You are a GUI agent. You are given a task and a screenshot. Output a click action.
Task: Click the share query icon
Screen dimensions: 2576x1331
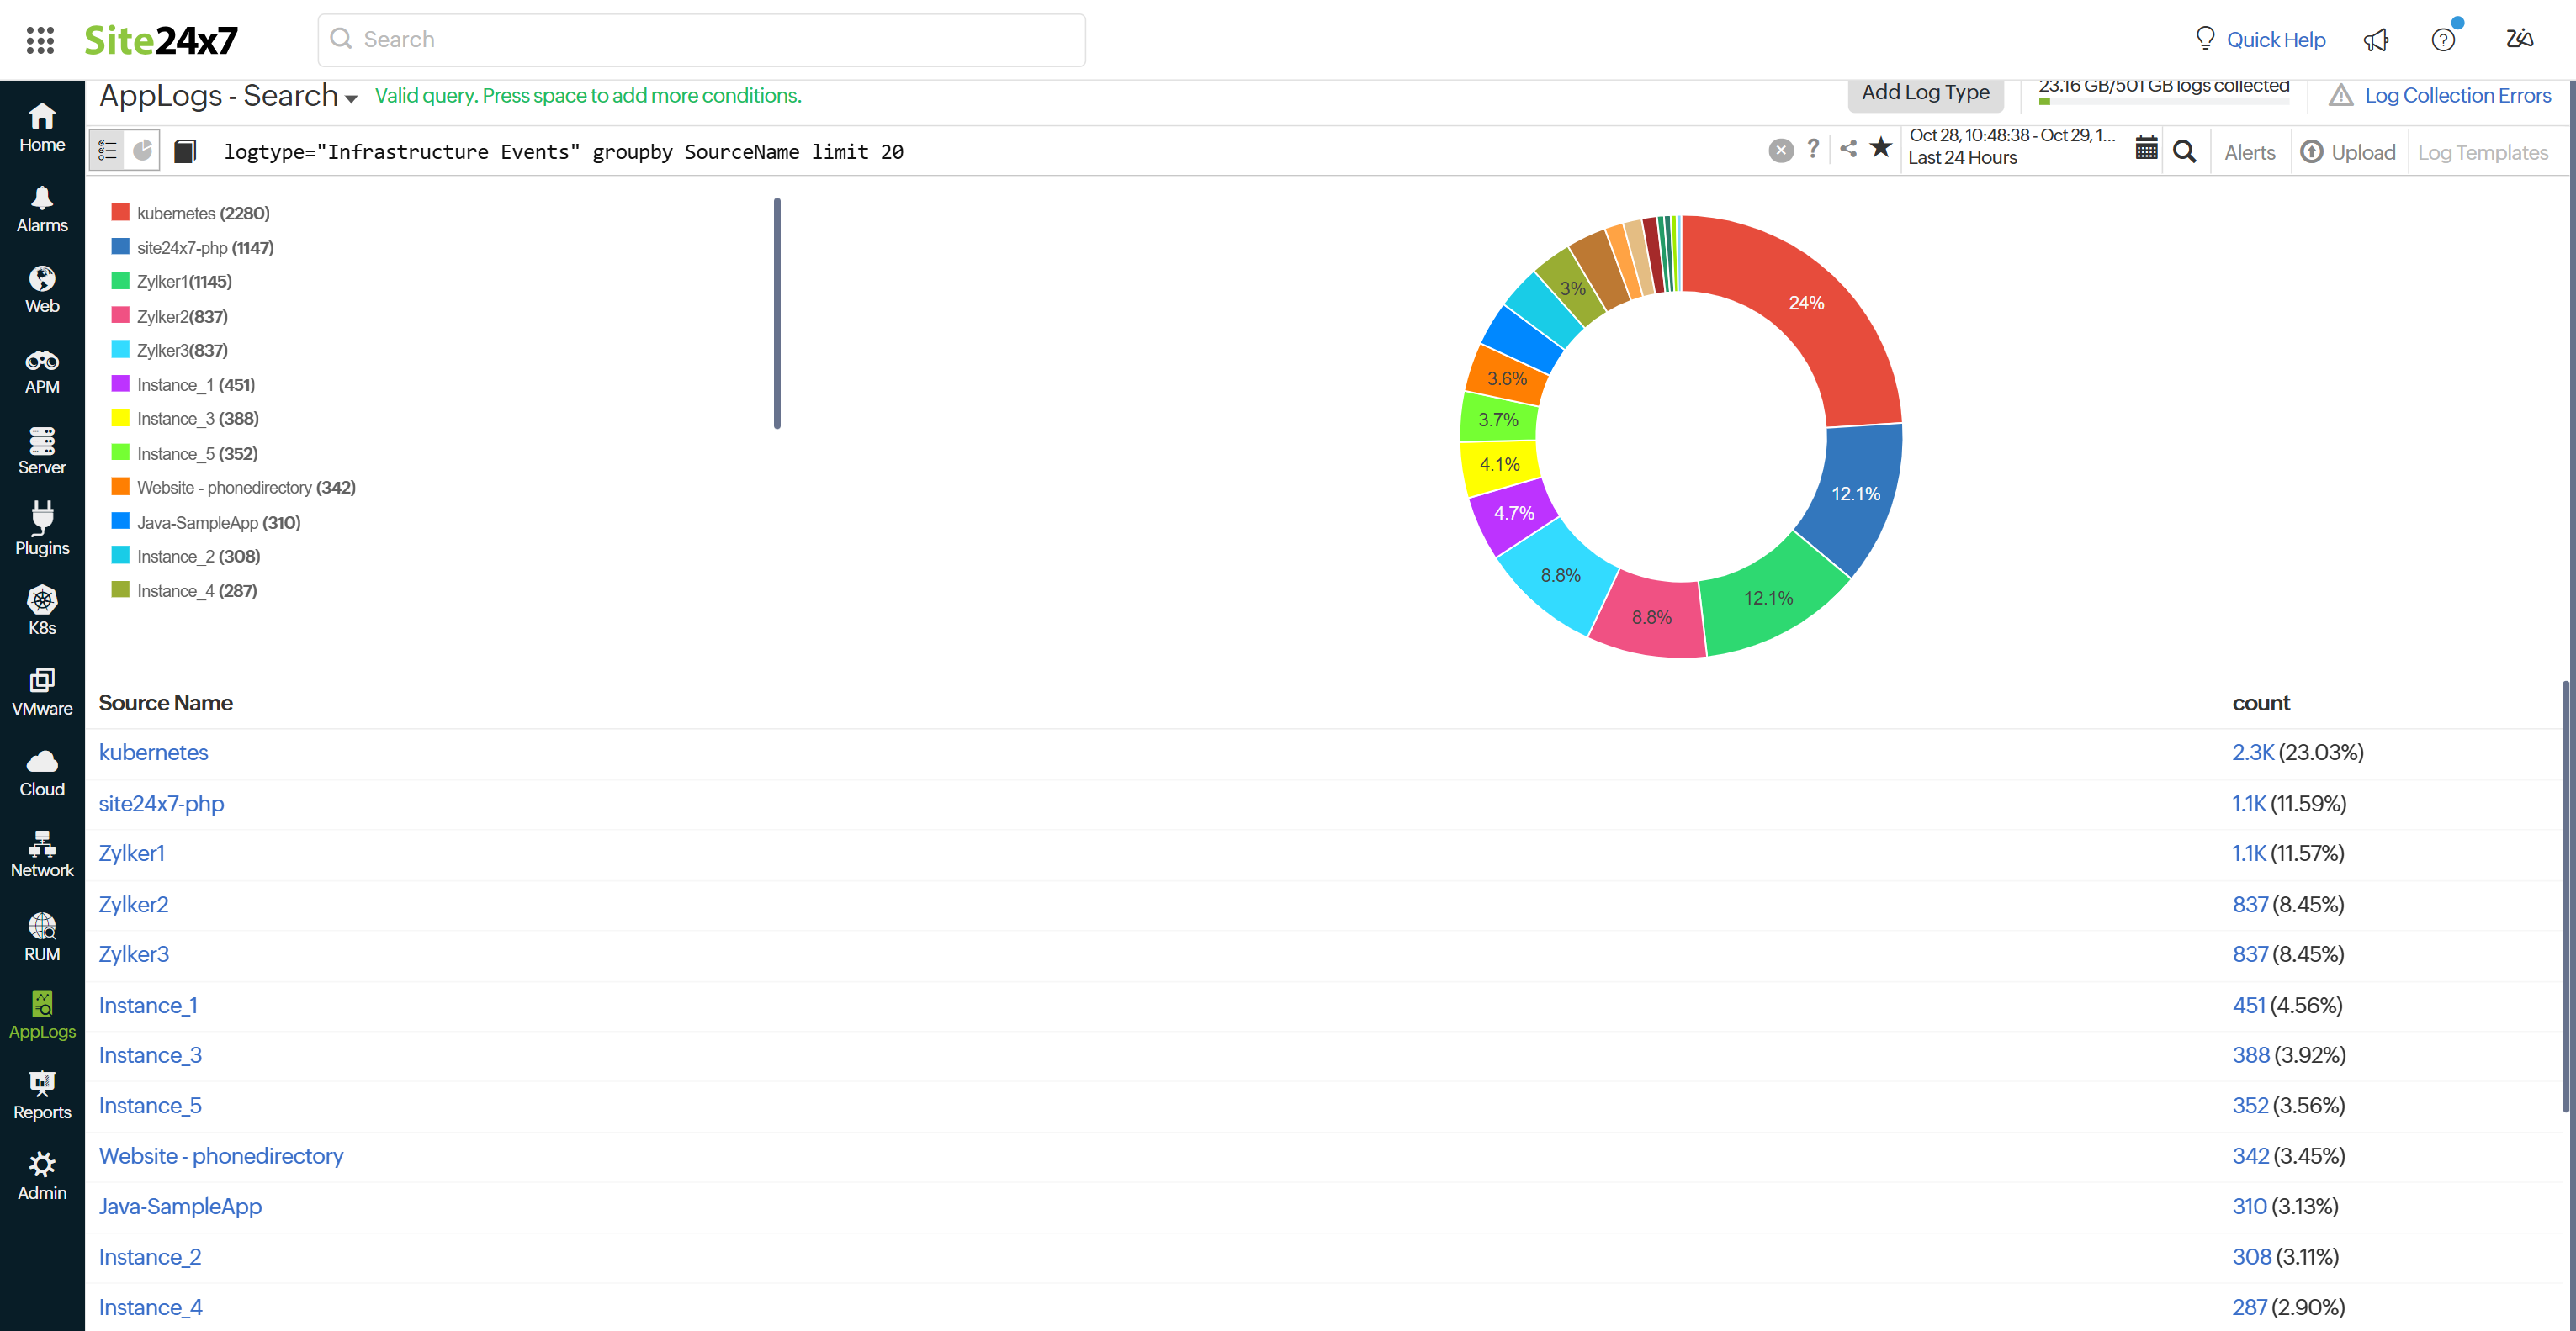1848,149
